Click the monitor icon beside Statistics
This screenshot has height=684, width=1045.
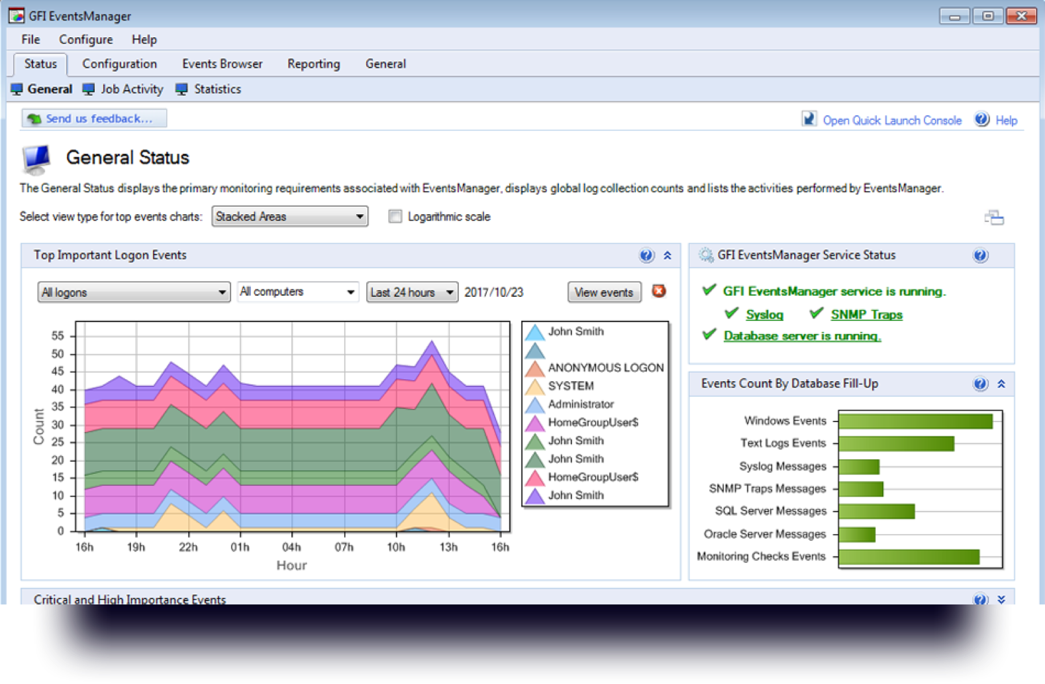[182, 89]
